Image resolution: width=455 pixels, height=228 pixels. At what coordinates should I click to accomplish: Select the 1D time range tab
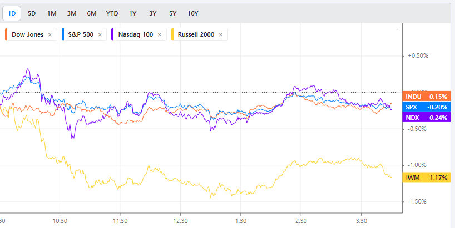(x=12, y=13)
